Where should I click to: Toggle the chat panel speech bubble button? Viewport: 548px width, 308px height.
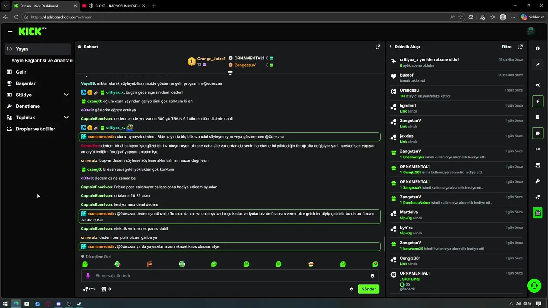pos(538,133)
